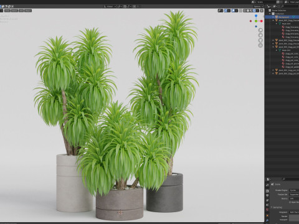Click modifier icon on highlighted outliner row
The width and height of the screenshot is (299, 224).
[x=293, y=17]
